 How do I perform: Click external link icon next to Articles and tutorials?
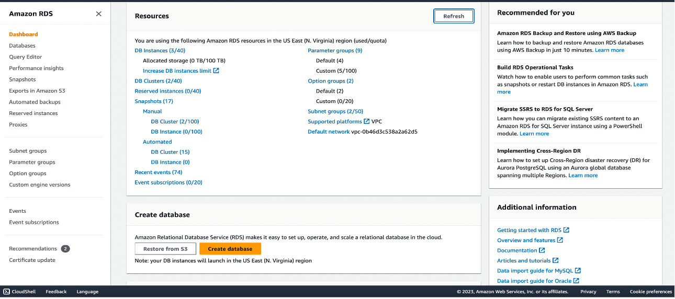(x=556, y=260)
